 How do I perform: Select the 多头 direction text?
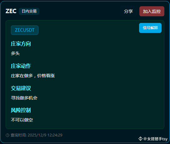click(15, 53)
